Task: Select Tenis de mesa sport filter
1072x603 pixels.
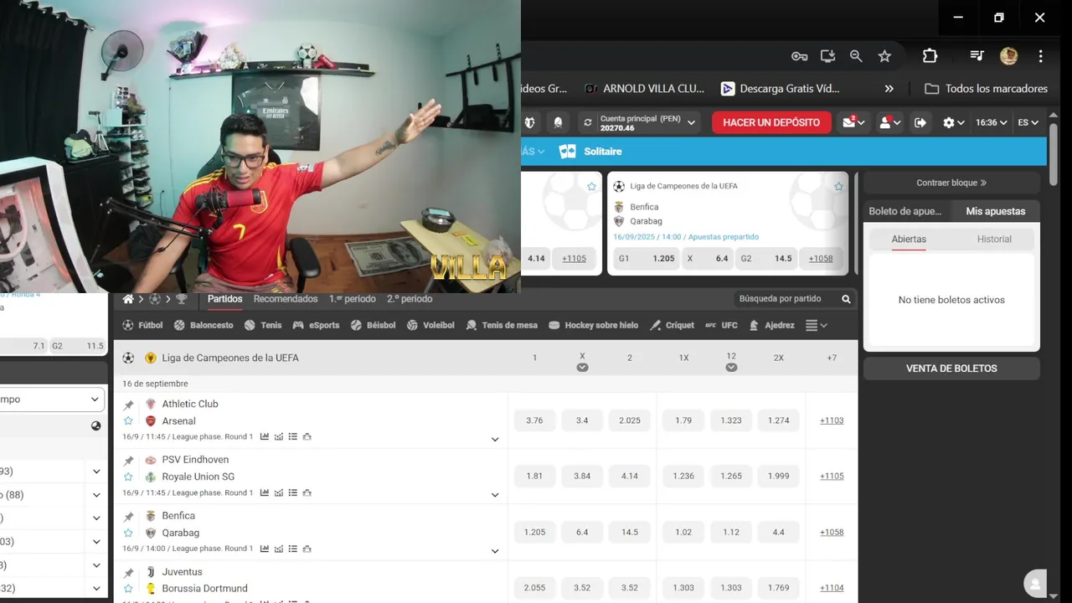Action: (x=502, y=325)
